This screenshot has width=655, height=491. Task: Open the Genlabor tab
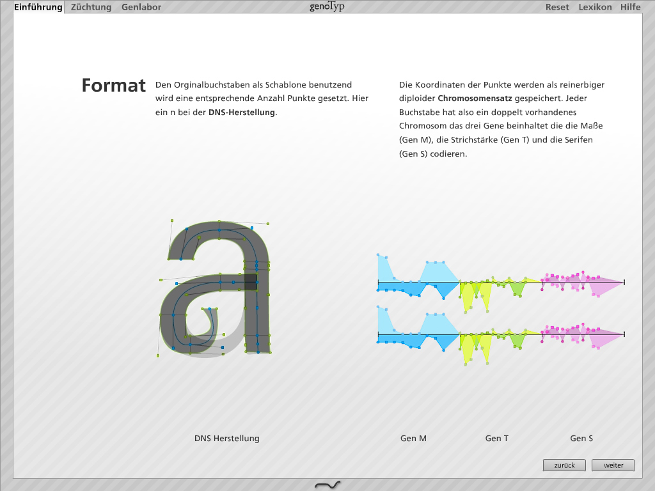click(141, 7)
